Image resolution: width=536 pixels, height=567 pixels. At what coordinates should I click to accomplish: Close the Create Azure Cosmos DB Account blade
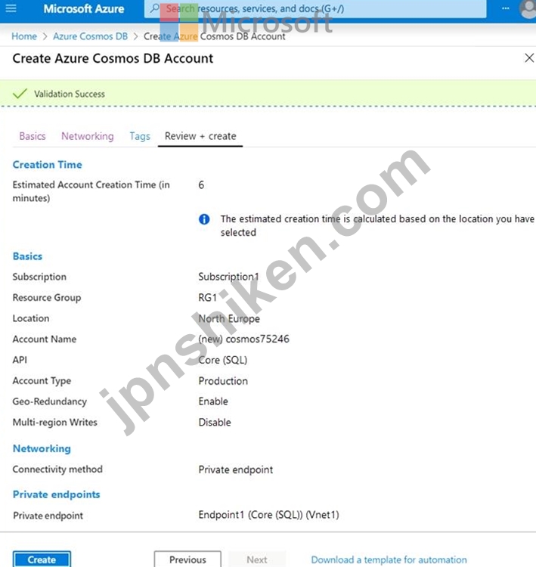[529, 58]
